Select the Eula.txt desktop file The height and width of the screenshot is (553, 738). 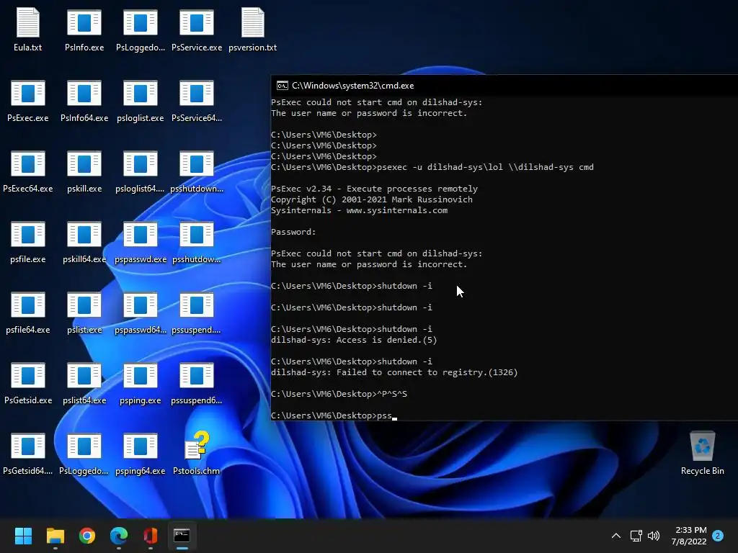pyautogui.click(x=28, y=29)
